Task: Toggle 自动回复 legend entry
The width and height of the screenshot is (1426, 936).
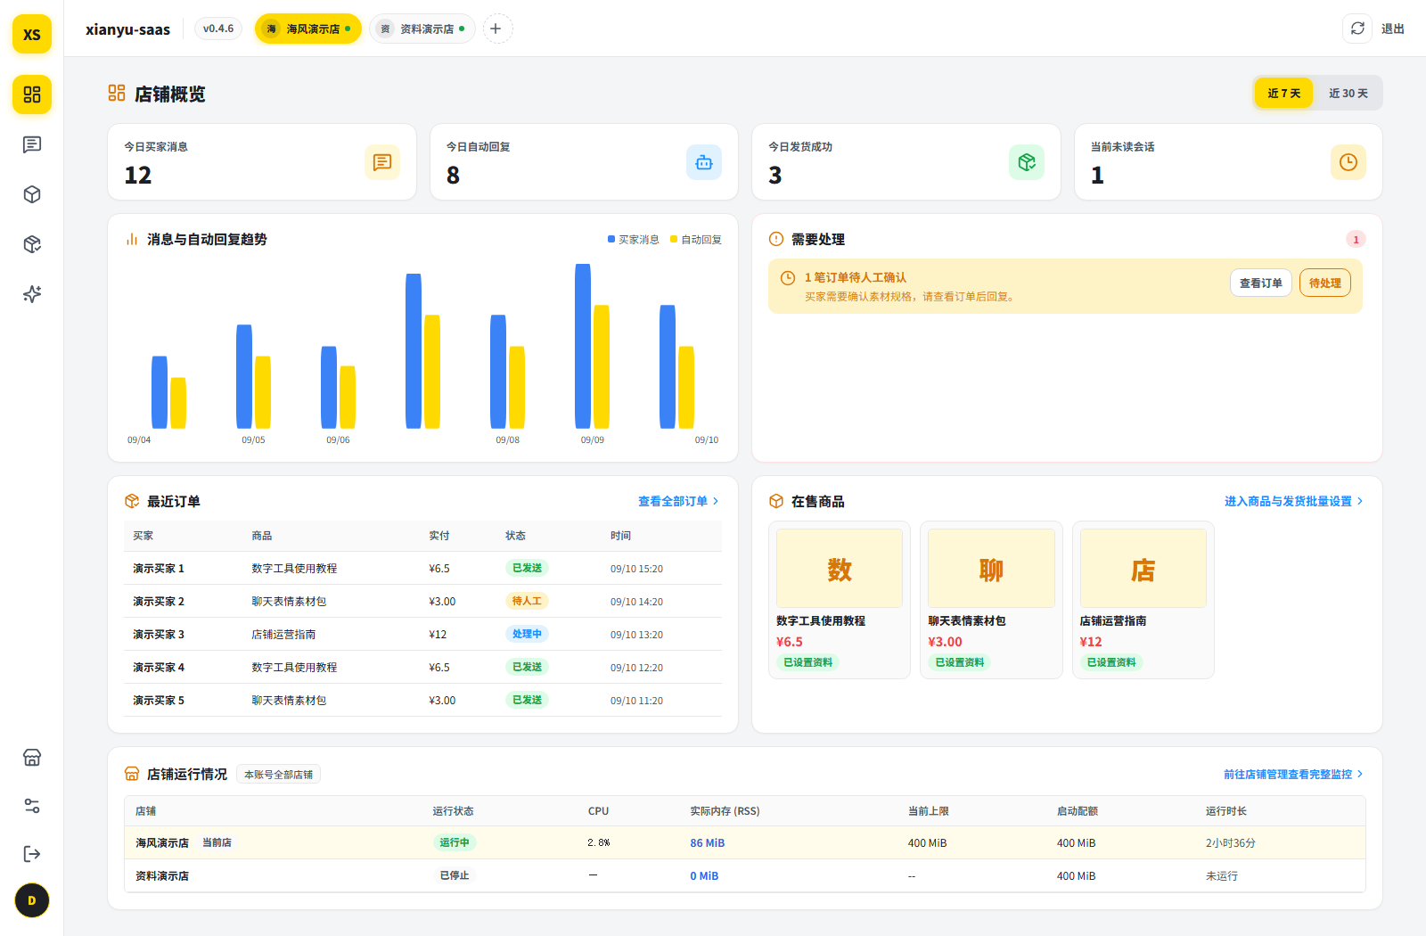Action: tap(696, 240)
